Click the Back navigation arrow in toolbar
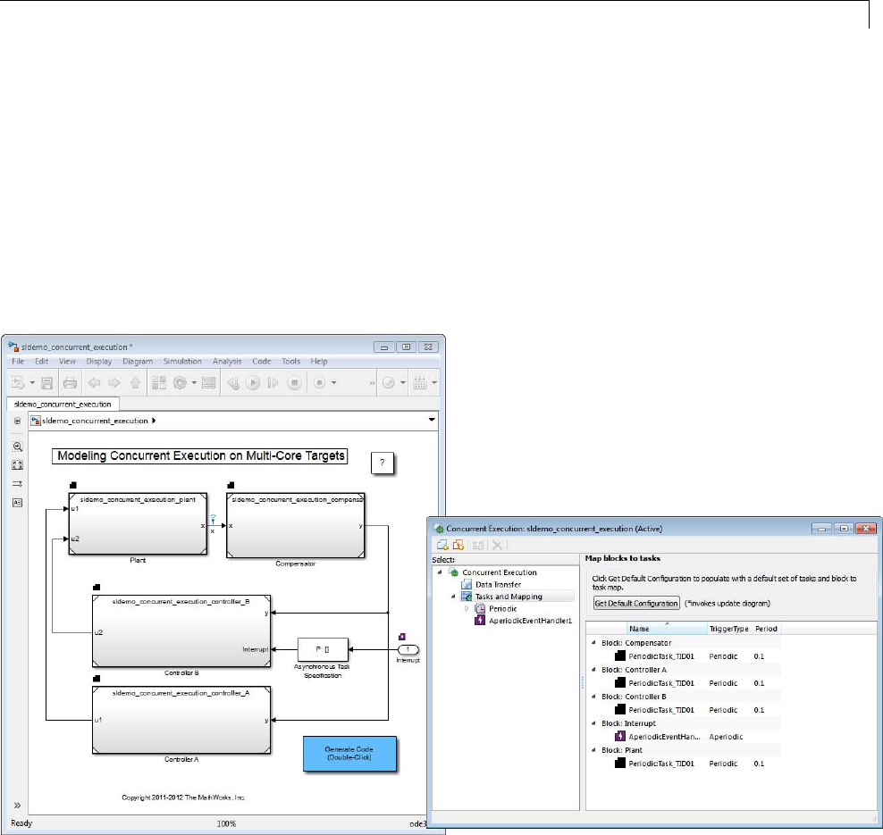The image size is (883, 835). pyautogui.click(x=94, y=383)
